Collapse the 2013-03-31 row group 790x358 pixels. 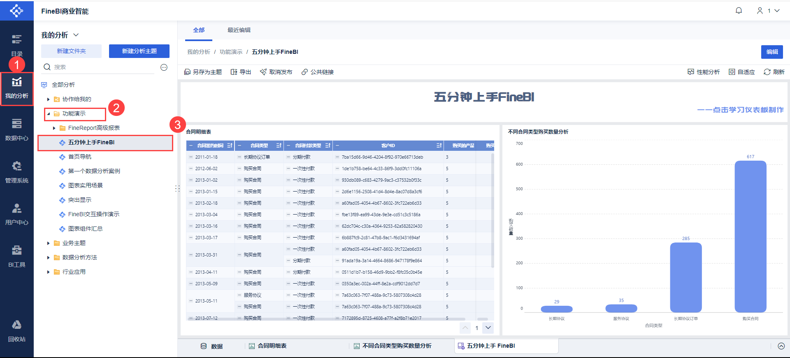click(x=191, y=255)
